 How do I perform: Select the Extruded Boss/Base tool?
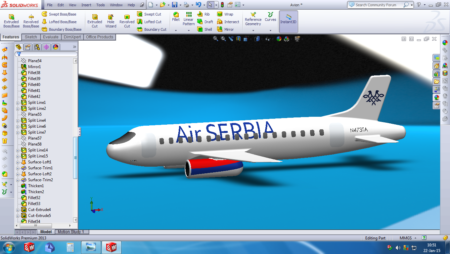[x=11, y=21]
